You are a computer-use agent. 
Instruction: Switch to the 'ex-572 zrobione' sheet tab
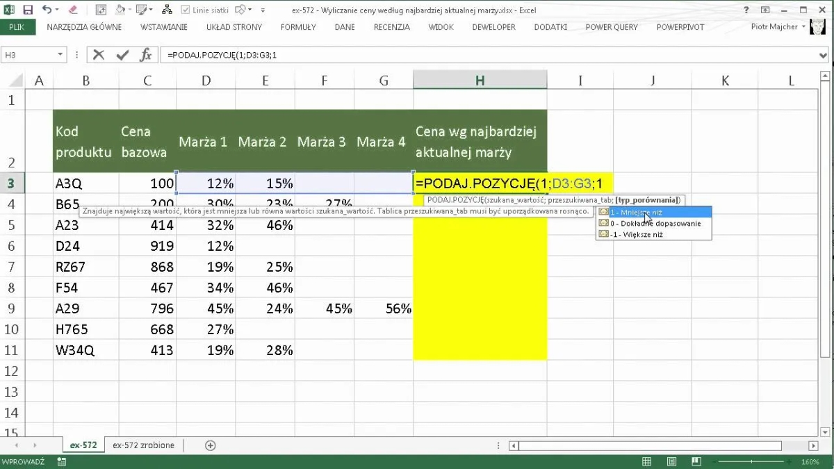pyautogui.click(x=144, y=445)
